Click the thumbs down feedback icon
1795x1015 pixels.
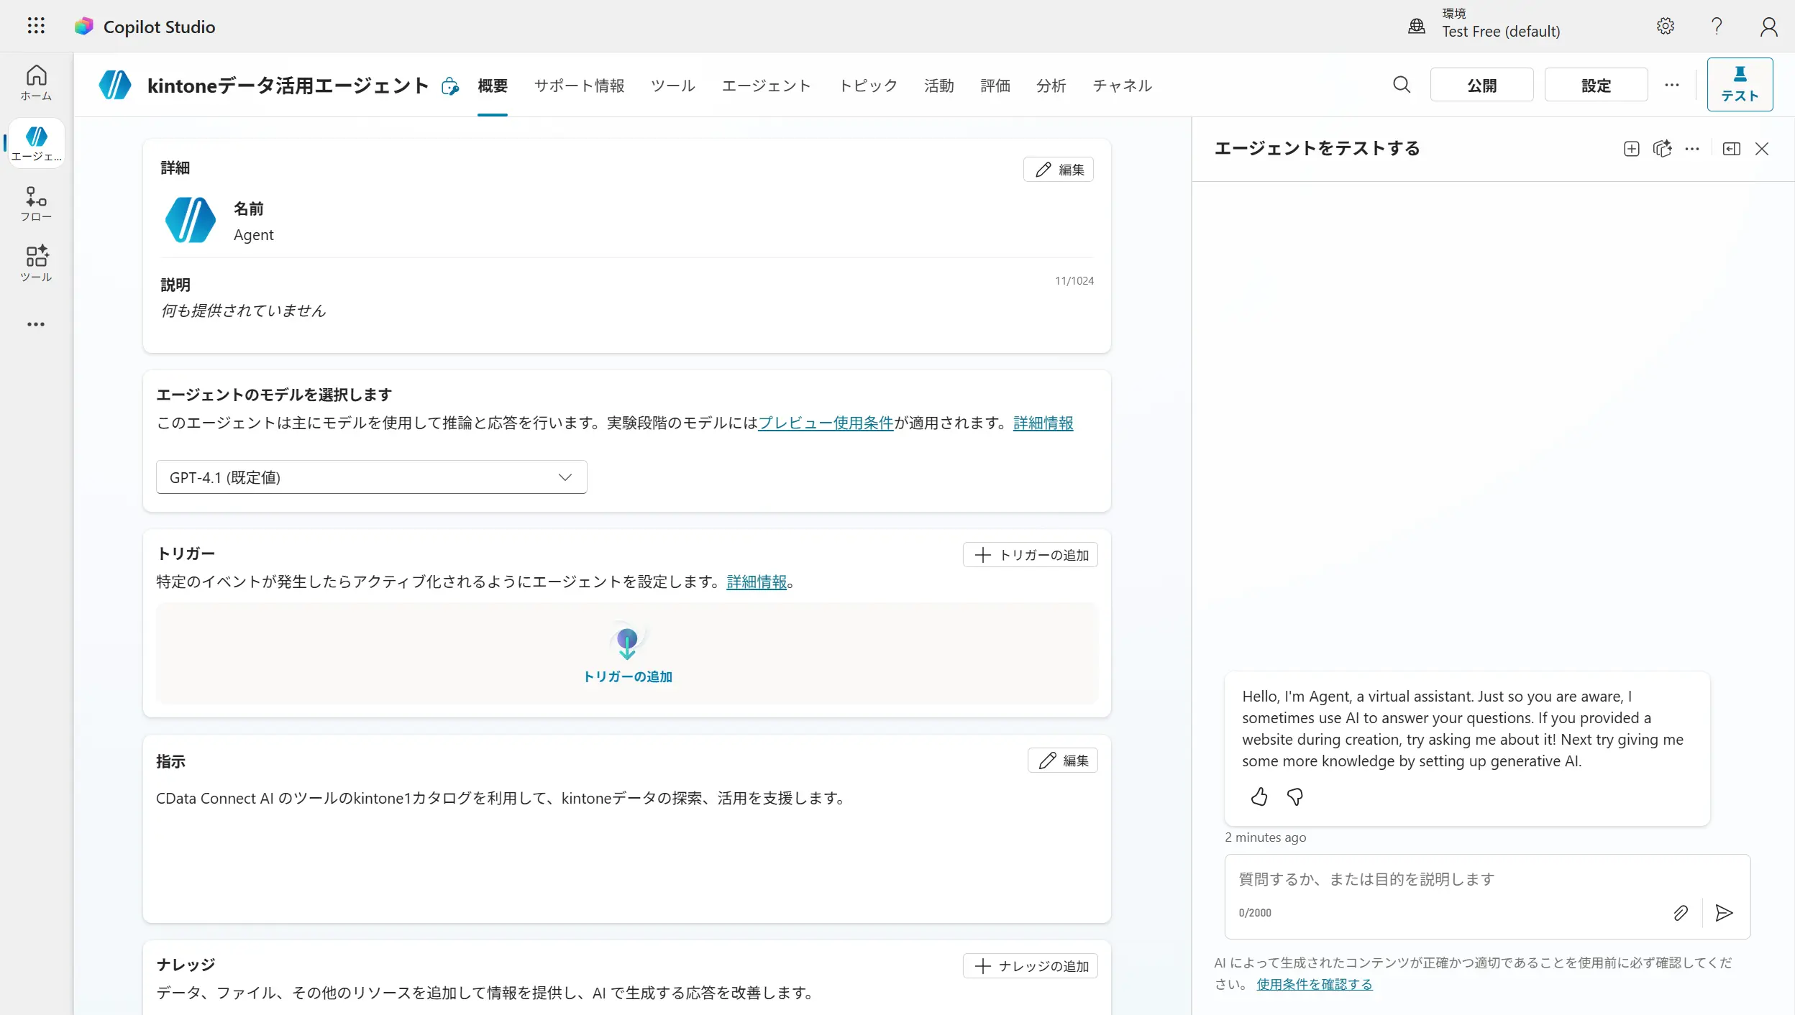click(1295, 796)
